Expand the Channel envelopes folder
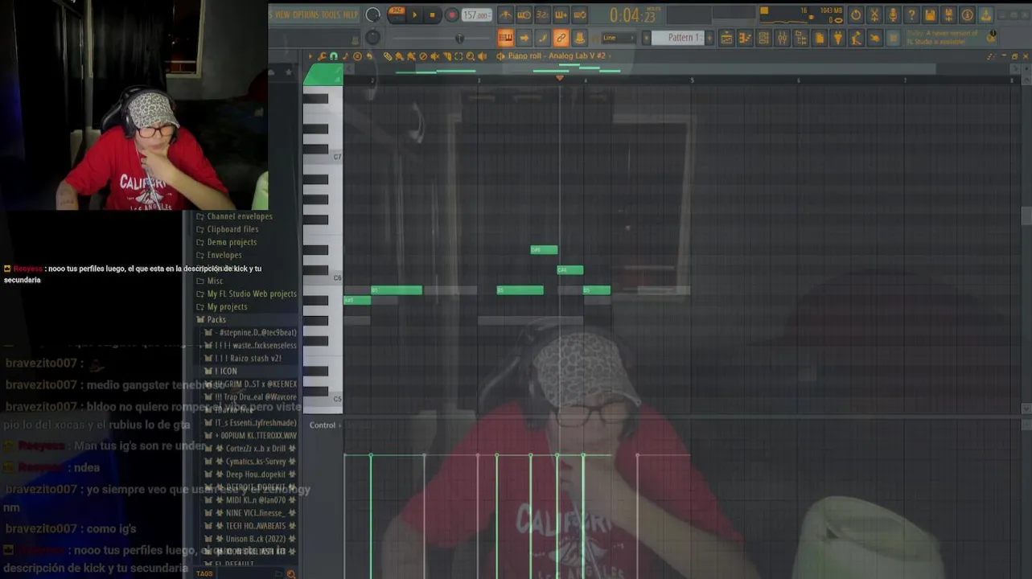Screen dimensions: 1032x579 (240, 216)
